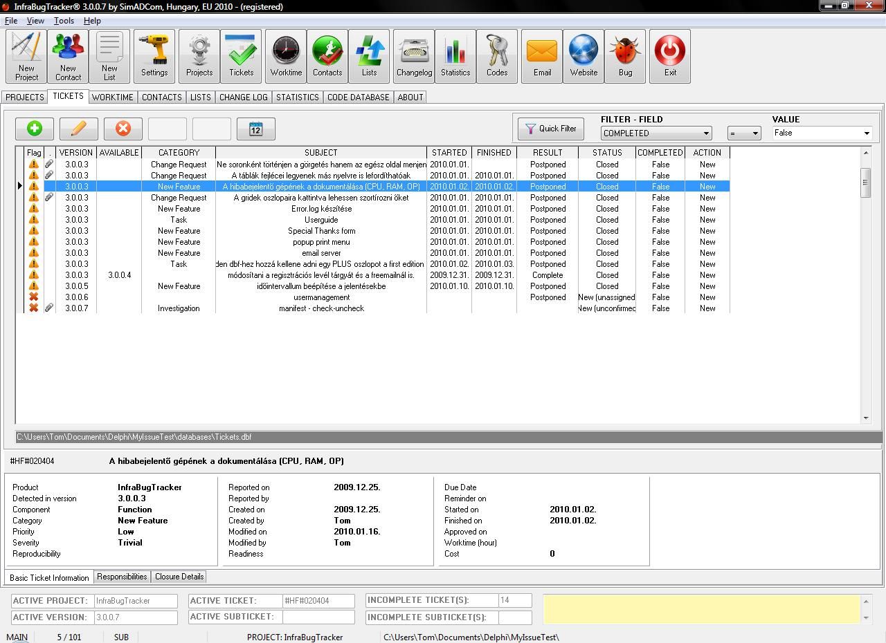Image resolution: width=886 pixels, height=643 pixels.
Task: Open the filter VALUE False dropdown
Action: click(822, 133)
